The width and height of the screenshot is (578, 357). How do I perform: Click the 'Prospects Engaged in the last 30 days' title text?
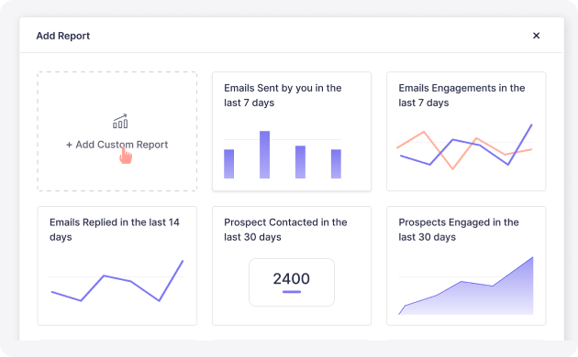(459, 230)
